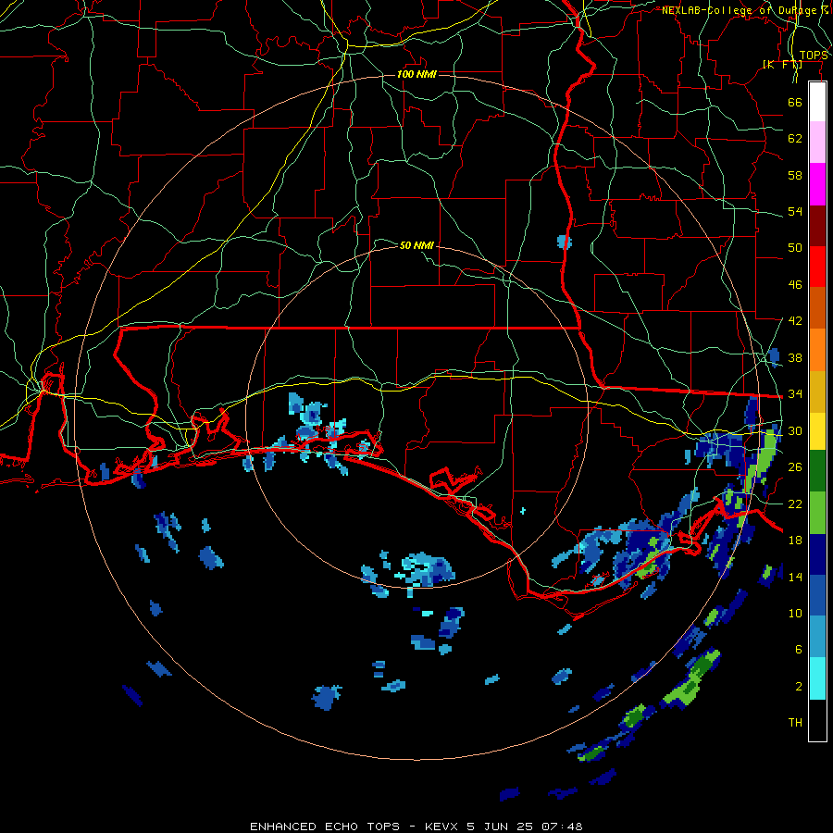Click the 50 NMI range ring label
Screen dimensions: 833x833
(416, 245)
